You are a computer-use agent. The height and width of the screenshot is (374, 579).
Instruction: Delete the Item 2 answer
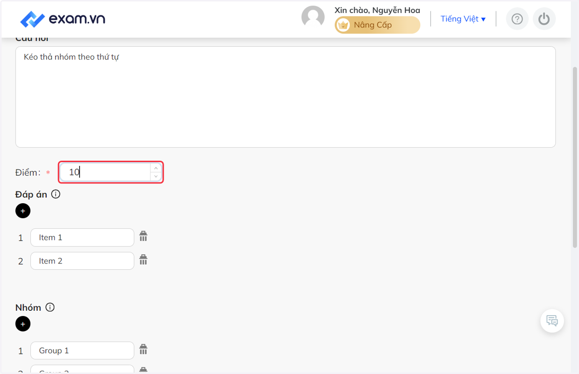pos(143,260)
